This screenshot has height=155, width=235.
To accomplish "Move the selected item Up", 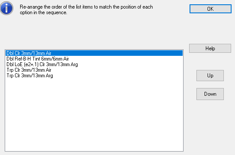I will tap(210, 76).
